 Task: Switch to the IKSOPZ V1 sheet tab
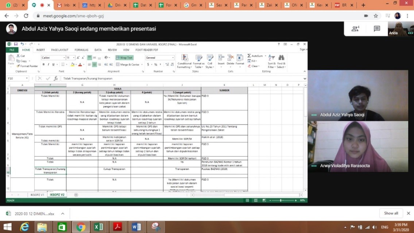(x=38, y=195)
